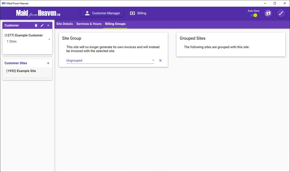The width and height of the screenshot is (290, 172).
Task: Delete customer using the trash icon
Action: pyautogui.click(x=36, y=25)
